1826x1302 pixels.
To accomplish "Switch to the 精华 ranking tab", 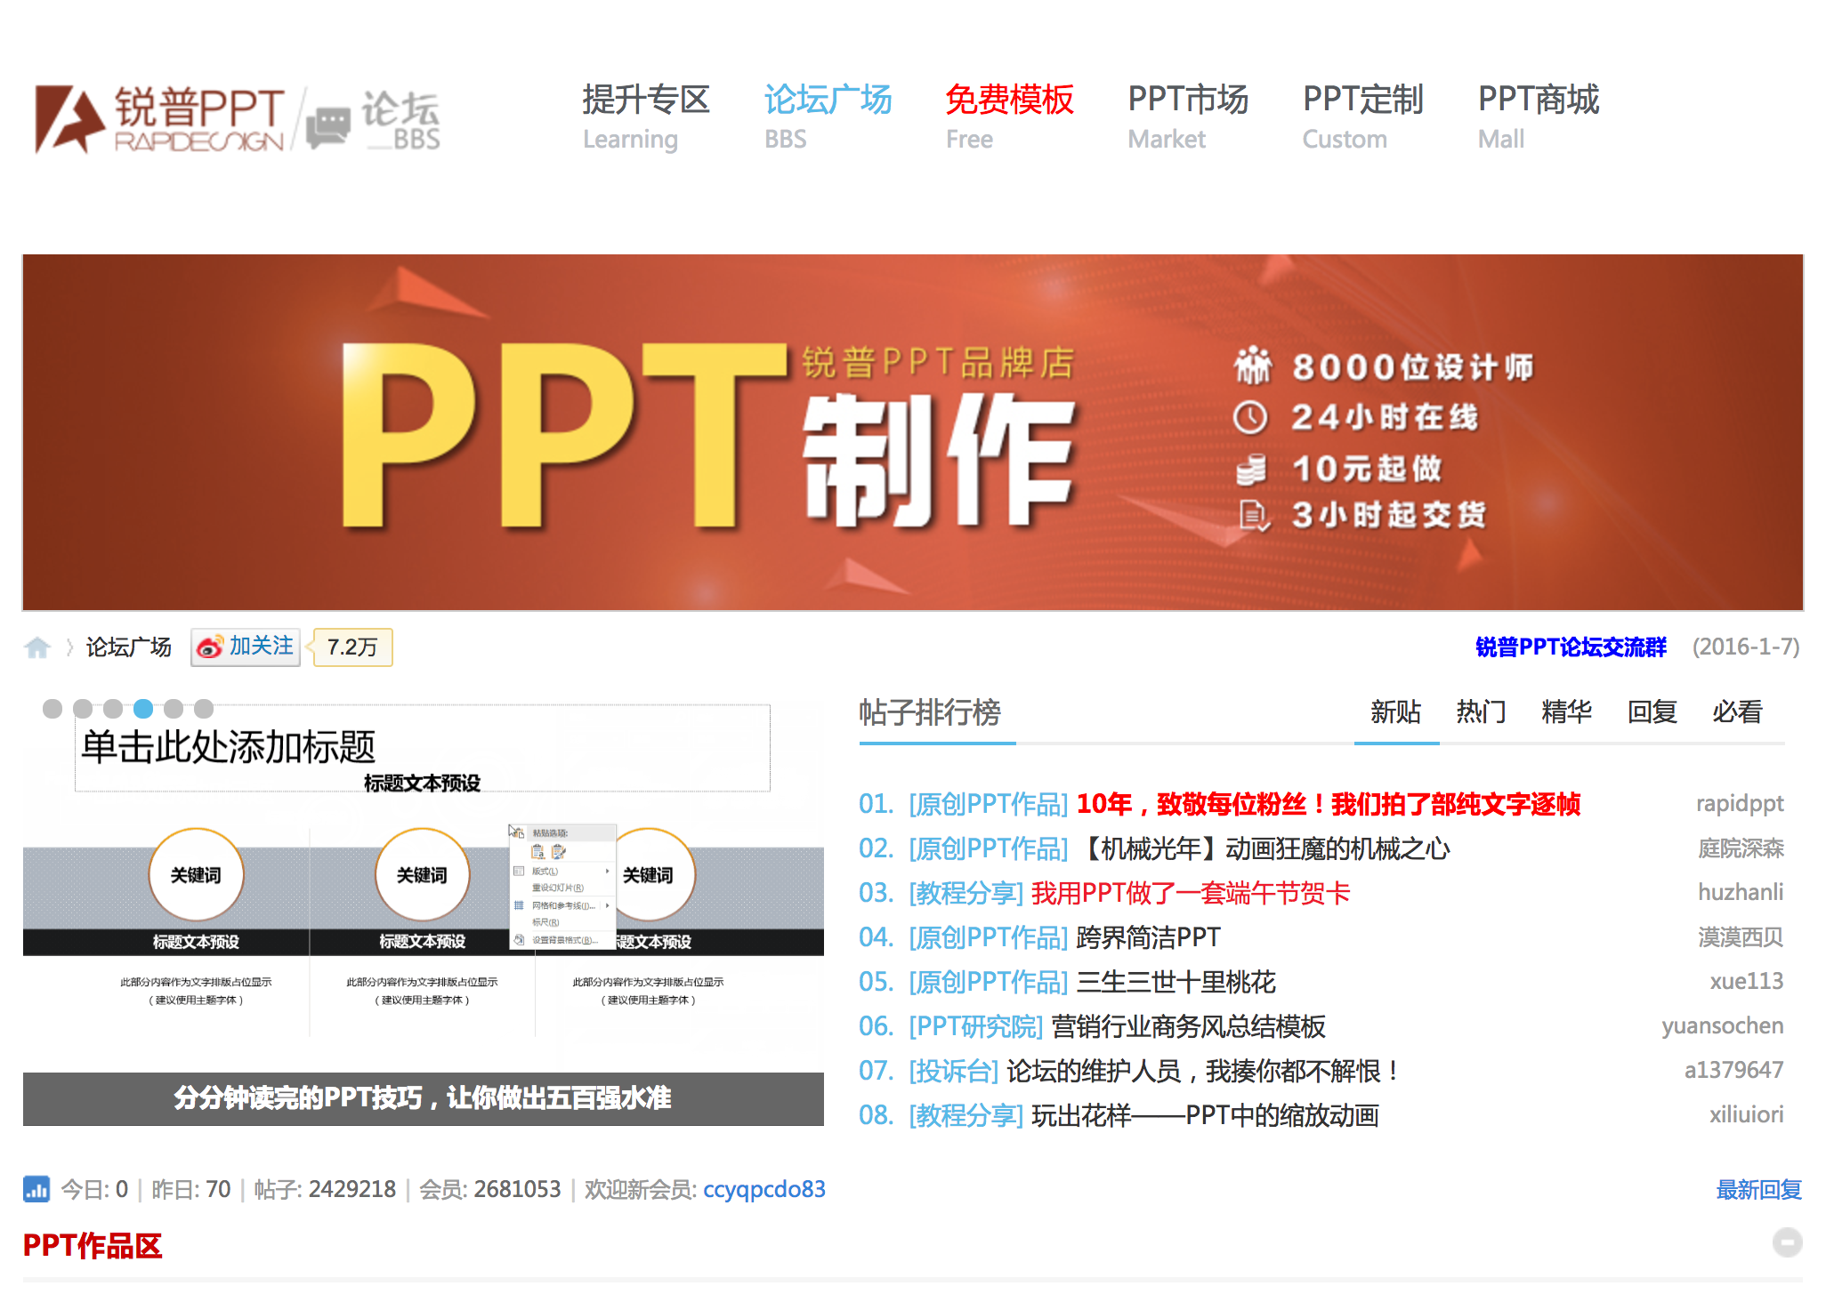I will (x=1566, y=711).
